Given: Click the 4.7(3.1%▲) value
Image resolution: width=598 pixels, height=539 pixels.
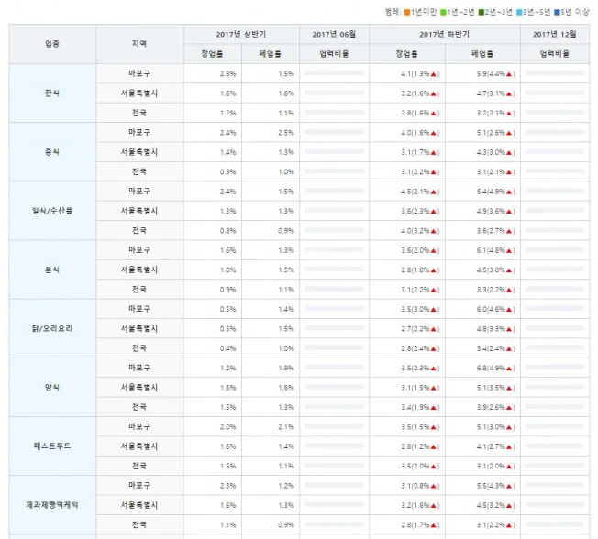Looking at the screenshot, I should click(496, 93).
